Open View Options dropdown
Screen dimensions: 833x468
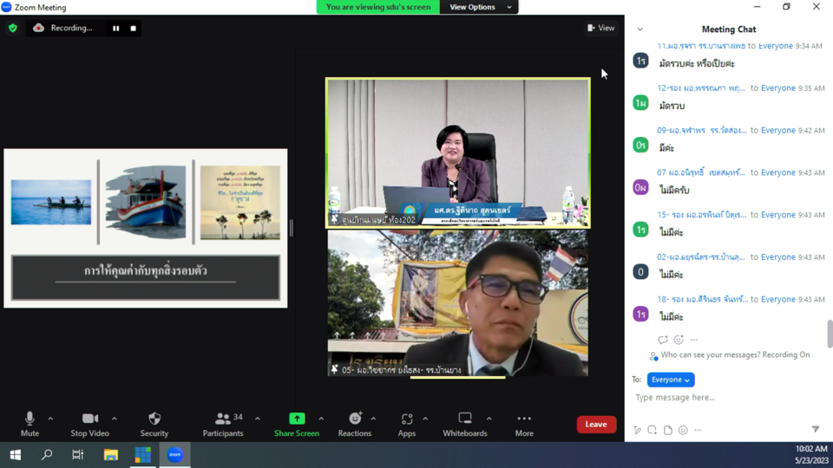click(x=479, y=7)
